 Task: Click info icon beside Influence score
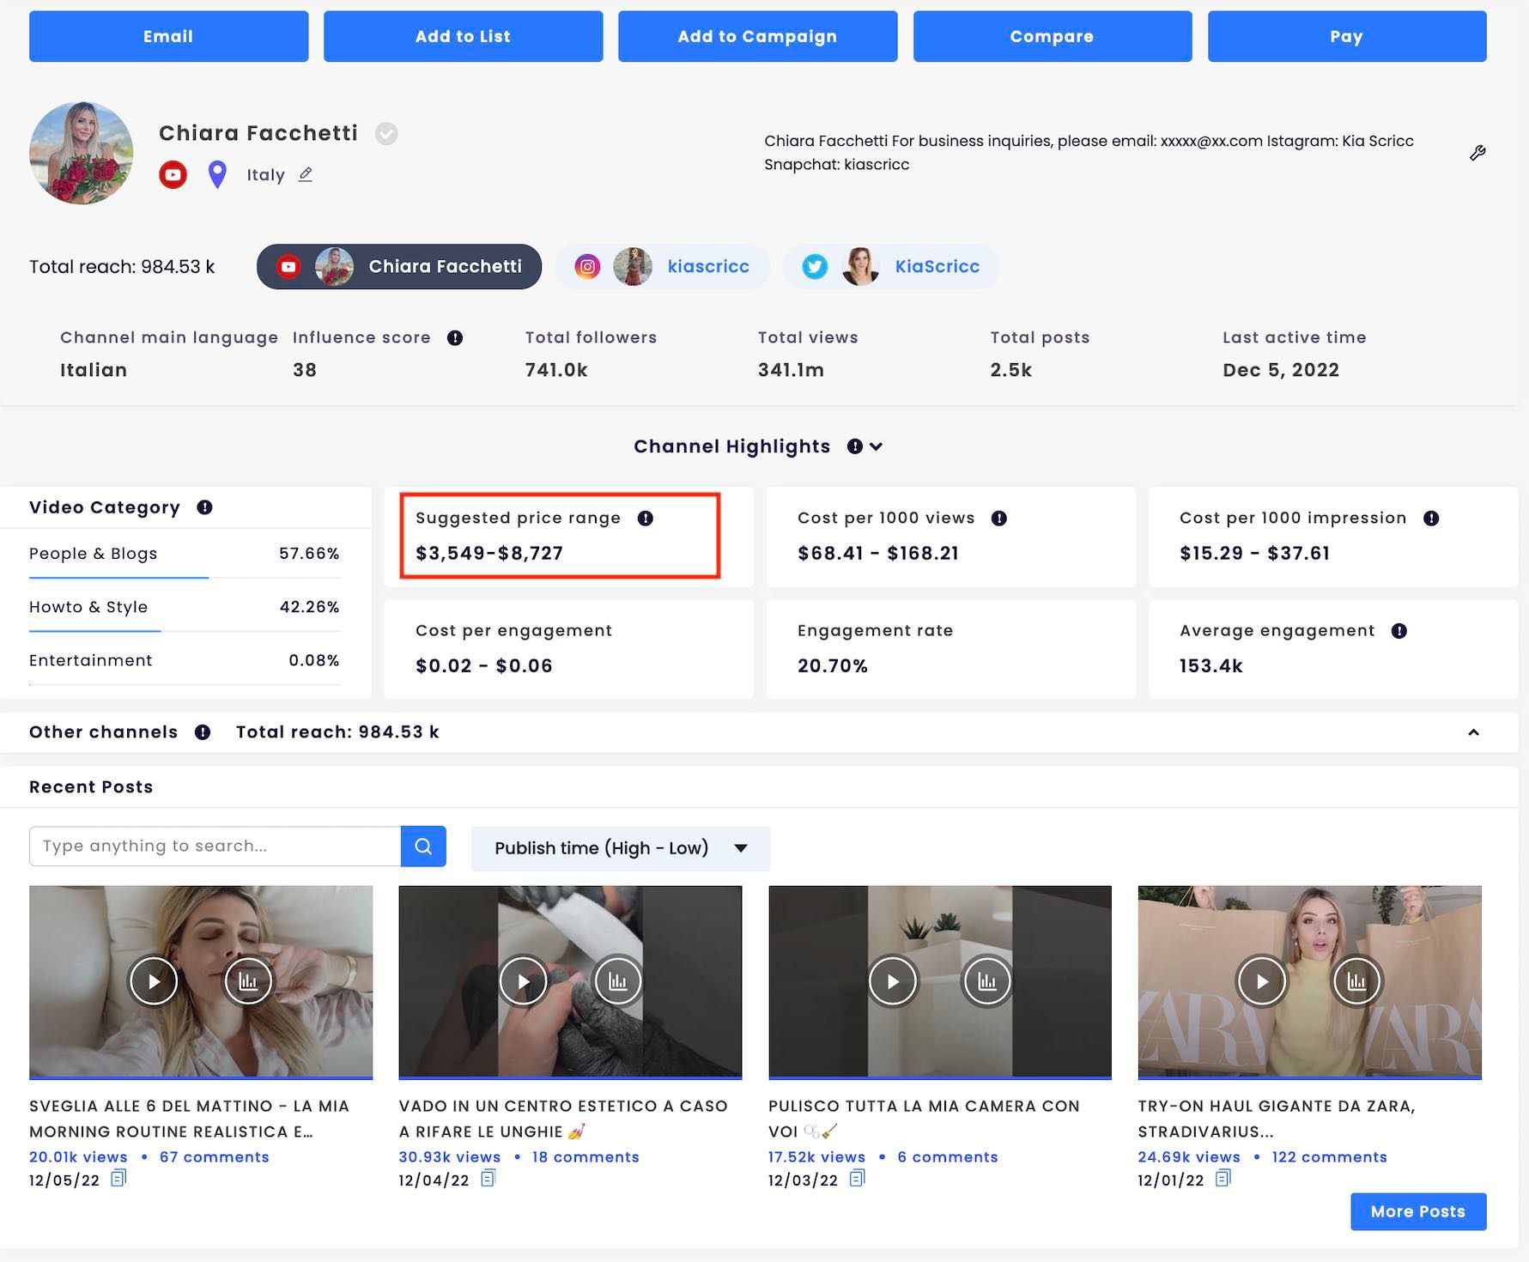455,337
